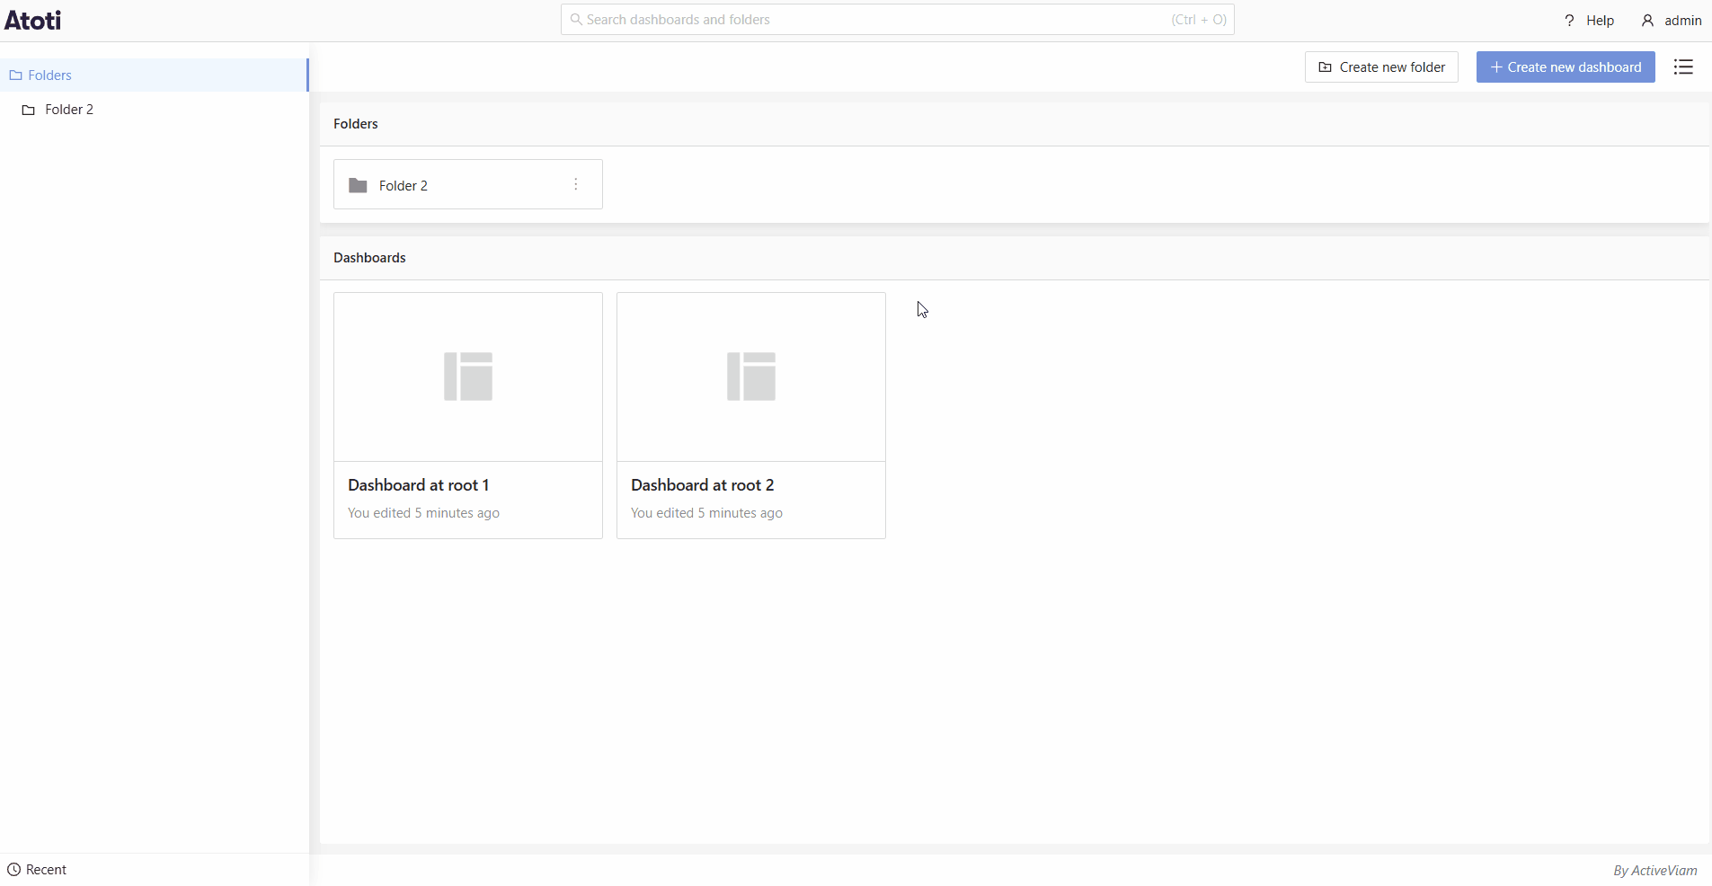The image size is (1712, 886).
Task: Click the Dashboard at root 1 title
Action: pos(418,485)
